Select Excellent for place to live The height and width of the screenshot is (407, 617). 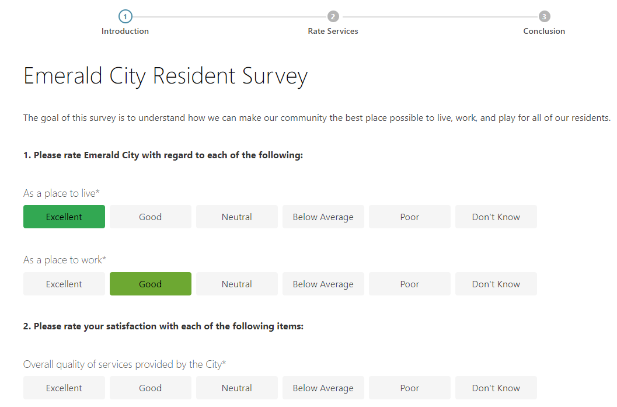[64, 217]
